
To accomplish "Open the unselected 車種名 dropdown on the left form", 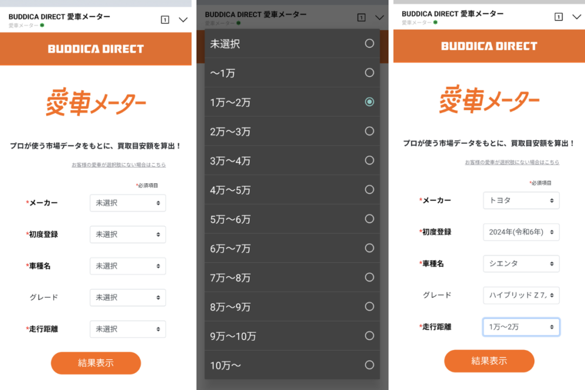I will pyautogui.click(x=127, y=266).
